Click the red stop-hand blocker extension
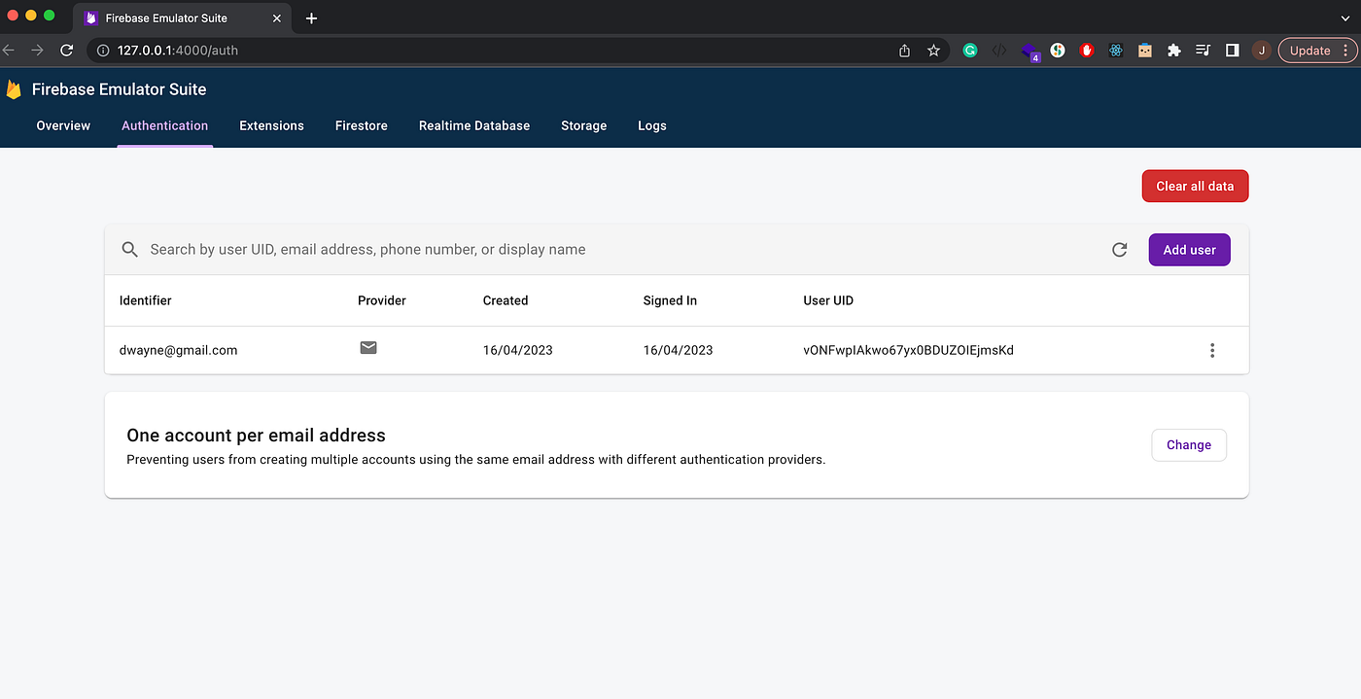Image resolution: width=1361 pixels, height=699 pixels. pyautogui.click(x=1087, y=51)
